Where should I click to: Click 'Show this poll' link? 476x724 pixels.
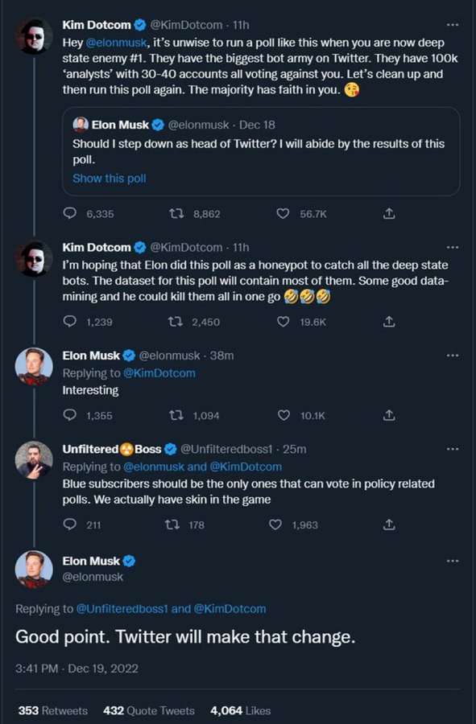pos(109,179)
